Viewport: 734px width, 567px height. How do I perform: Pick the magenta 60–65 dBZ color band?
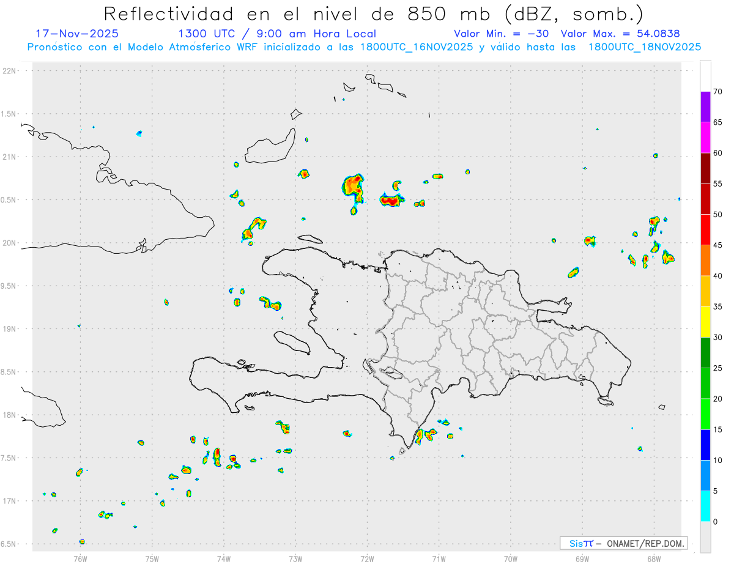[x=705, y=137]
